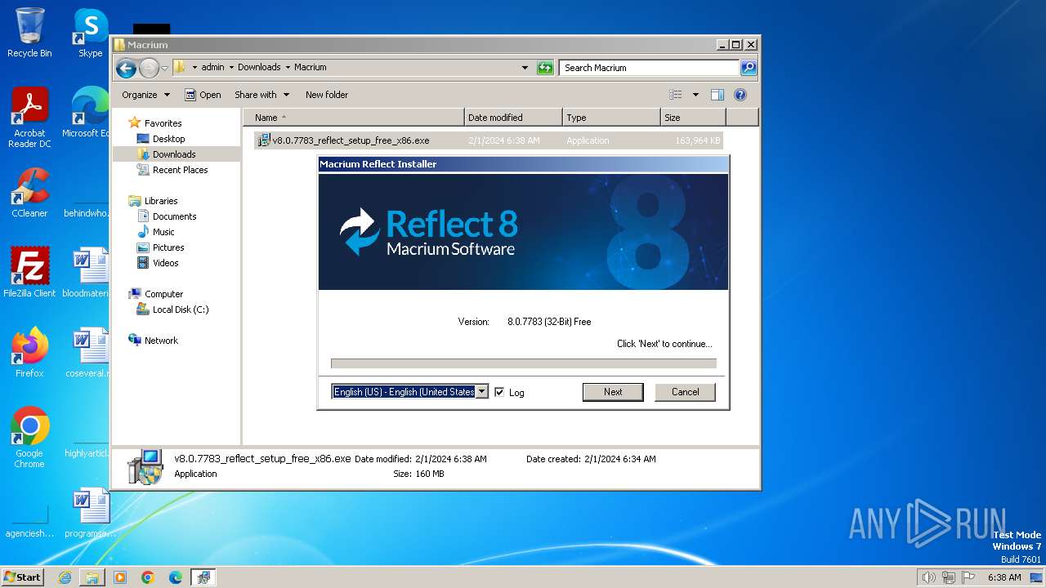Image resolution: width=1046 pixels, height=588 pixels.
Task: Open CCleaner desktop shortcut
Action: (29, 193)
